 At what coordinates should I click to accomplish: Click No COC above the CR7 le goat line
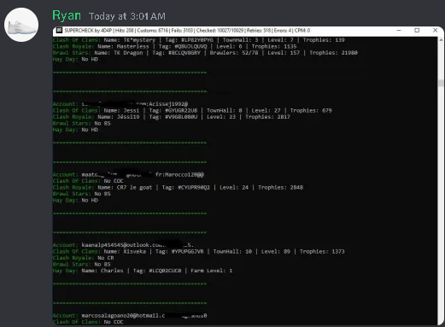pos(114,181)
